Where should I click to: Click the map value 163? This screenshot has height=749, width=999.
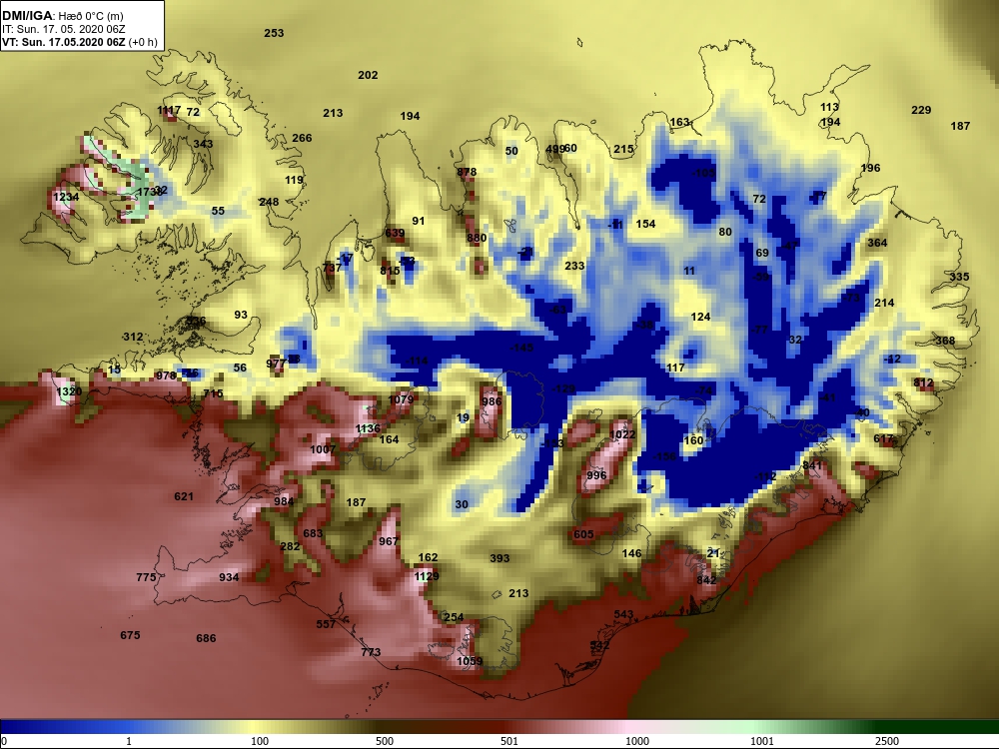pyautogui.click(x=679, y=122)
